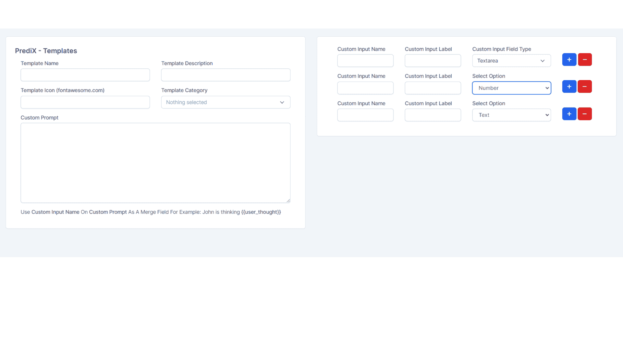This screenshot has height=350, width=623.
Task: Focus the Template Description input field
Action: point(226,75)
